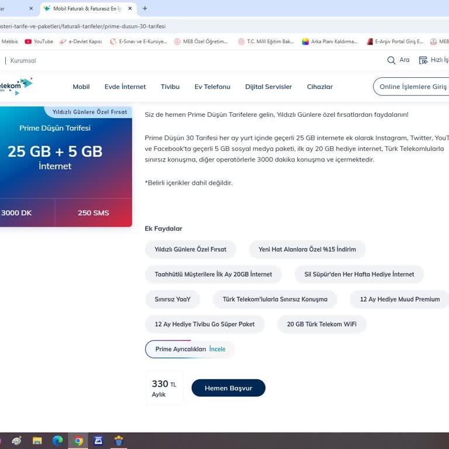The image size is (449, 449).
Task: Select the Prime Düşün Tarifesi card
Action: pyautogui.click(x=66, y=167)
